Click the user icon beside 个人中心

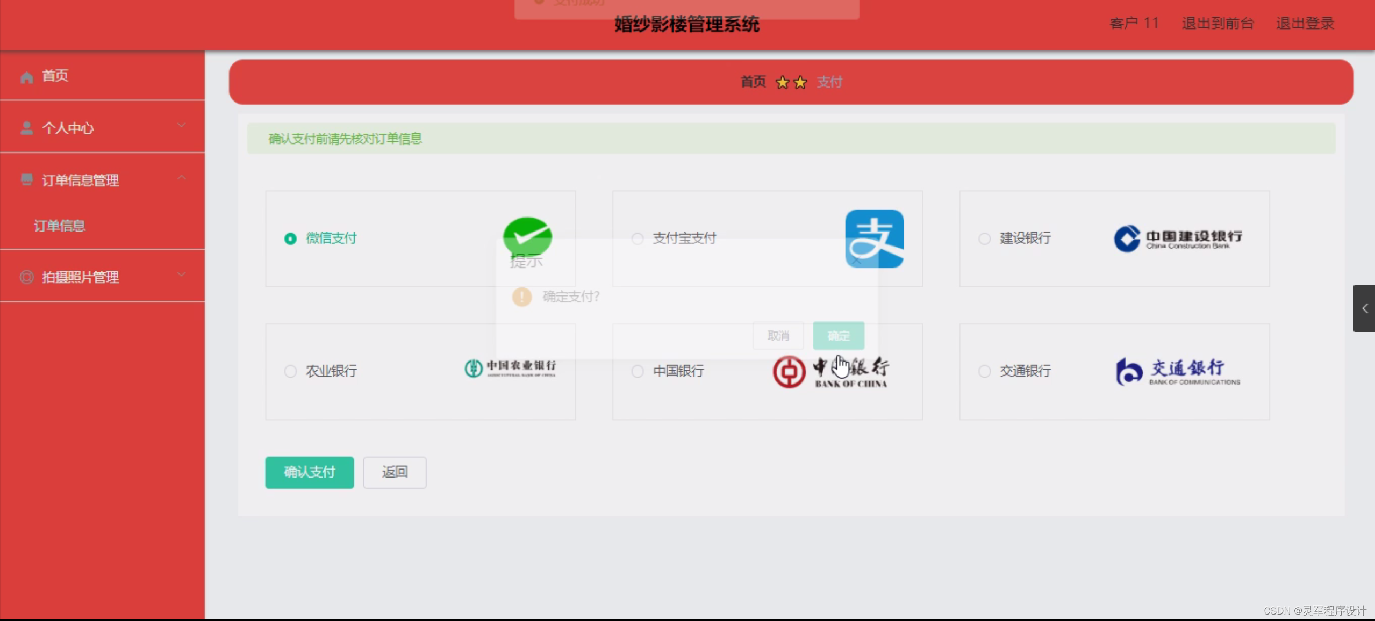pyautogui.click(x=26, y=128)
